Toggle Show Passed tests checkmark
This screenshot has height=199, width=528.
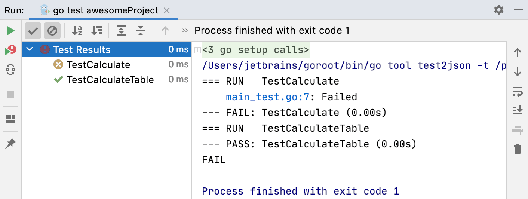tap(33, 31)
